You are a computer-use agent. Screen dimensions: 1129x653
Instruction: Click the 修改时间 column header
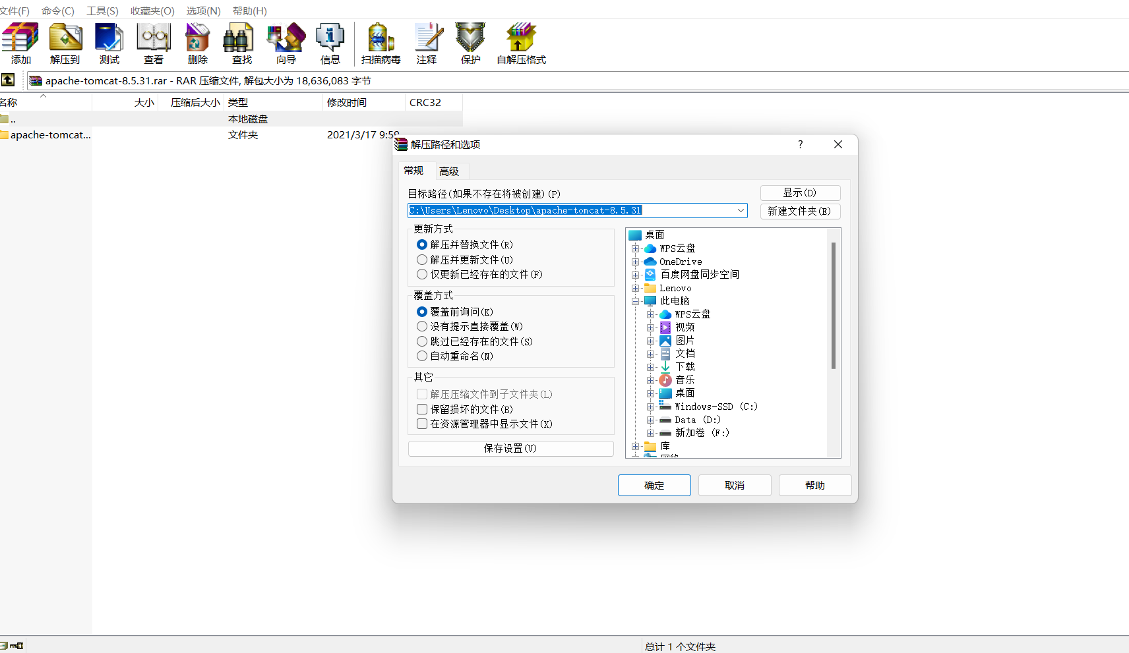point(364,102)
